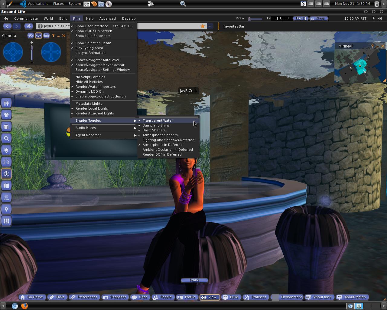Open the Preferences bottom toolbar button
This screenshot has width=387, height=310.
[x=84, y=297]
